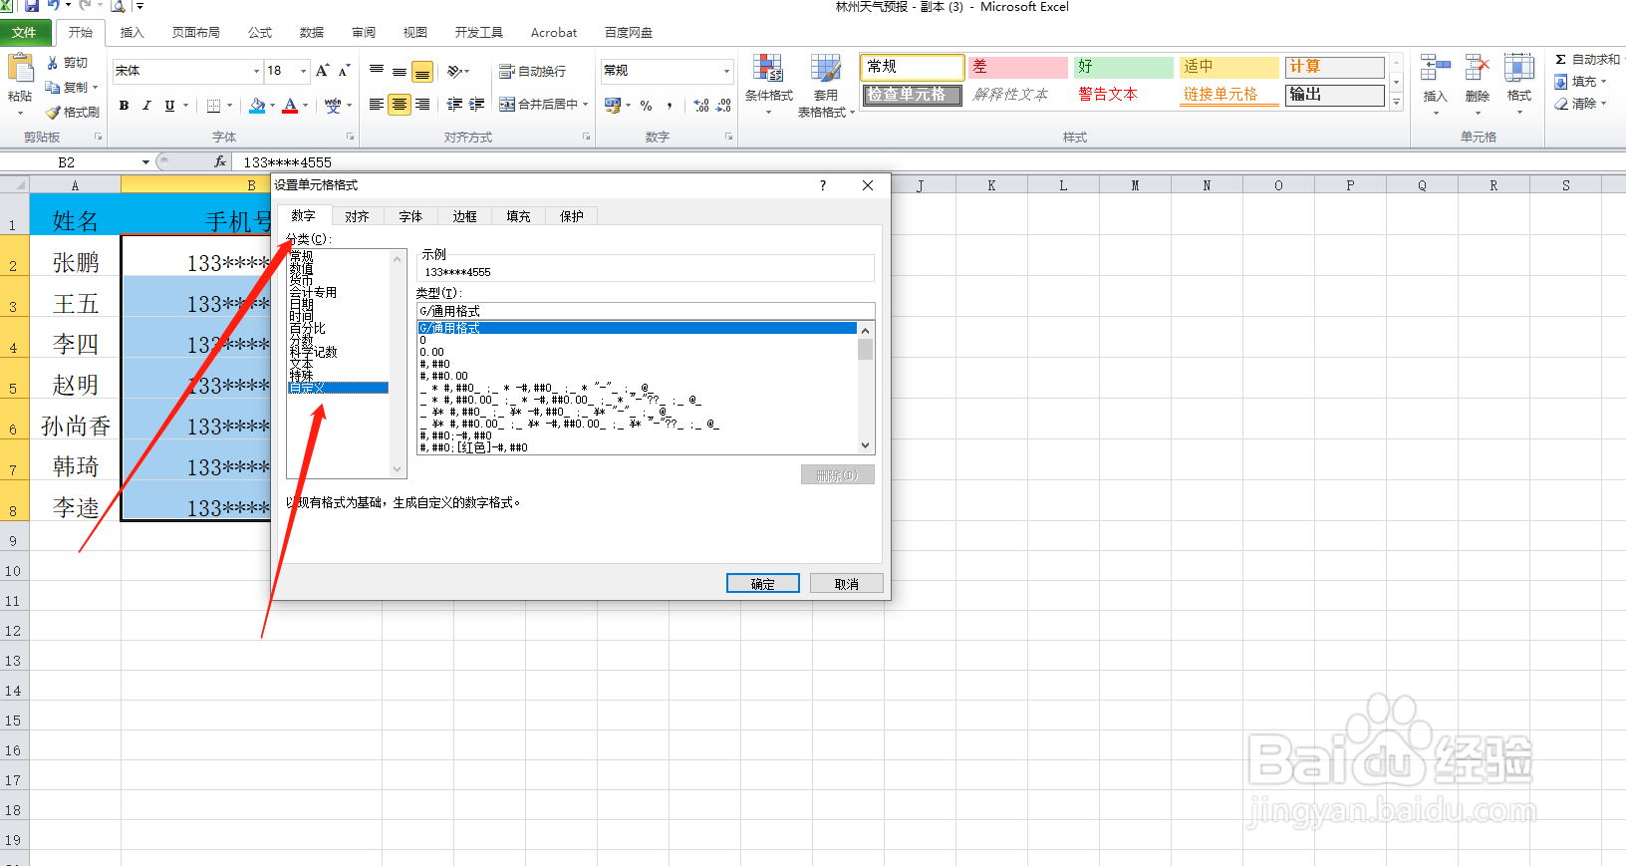Screen dimensions: 1626x866
Task: Toggle italic formatting
Action: (x=146, y=105)
